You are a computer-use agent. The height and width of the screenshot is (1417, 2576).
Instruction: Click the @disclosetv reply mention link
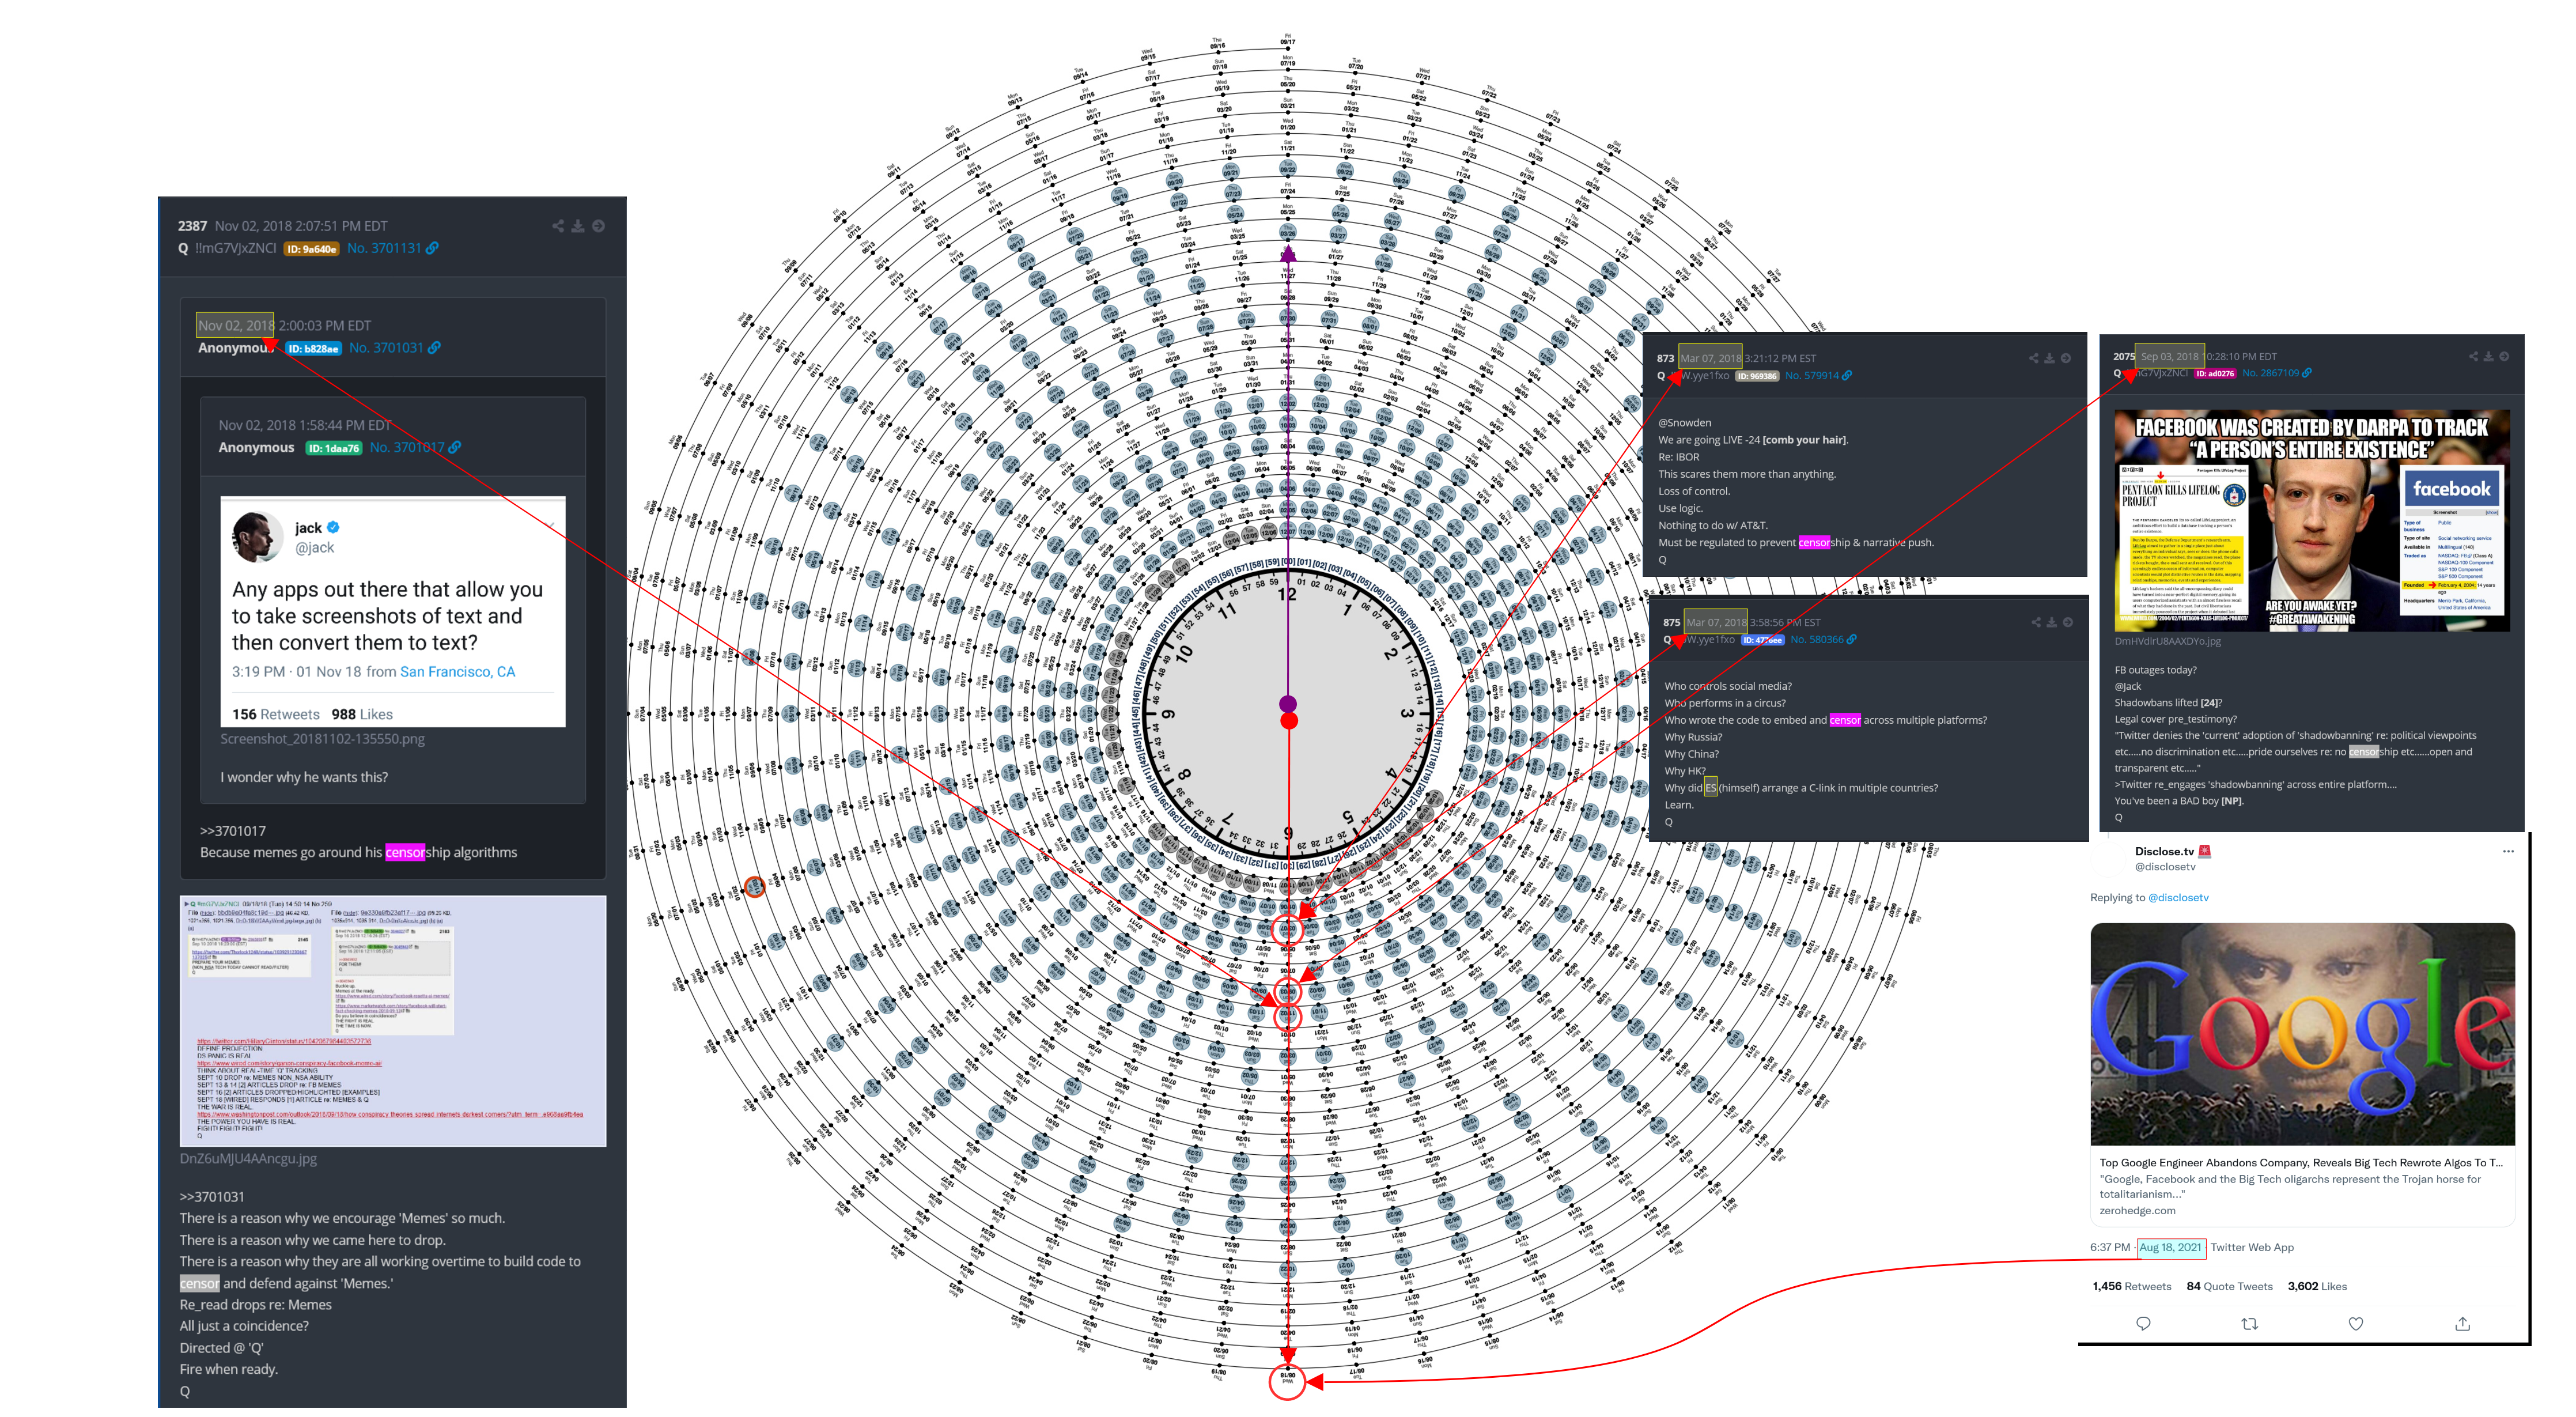(x=2178, y=897)
